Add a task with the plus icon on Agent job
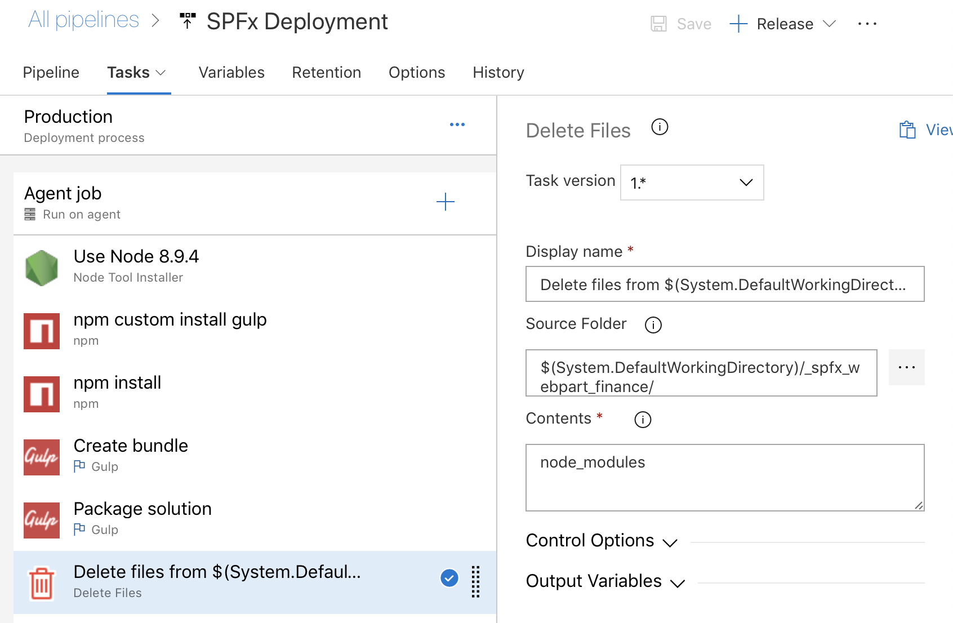The height and width of the screenshot is (623, 953). 446,202
